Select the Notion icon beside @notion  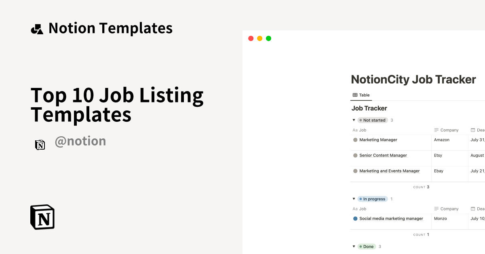(x=40, y=145)
